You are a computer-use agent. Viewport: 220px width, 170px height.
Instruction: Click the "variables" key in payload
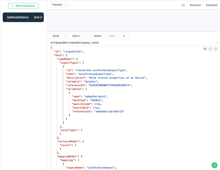[x=74, y=89]
